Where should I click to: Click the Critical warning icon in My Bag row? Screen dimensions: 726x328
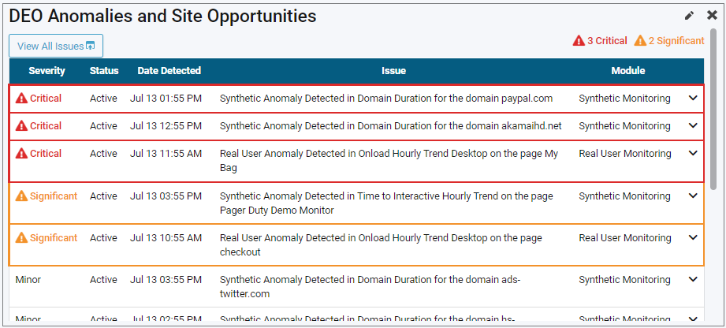[x=21, y=153]
